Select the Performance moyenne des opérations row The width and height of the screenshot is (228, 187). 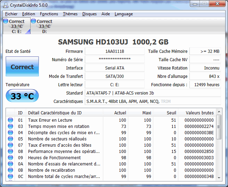coord(64,152)
